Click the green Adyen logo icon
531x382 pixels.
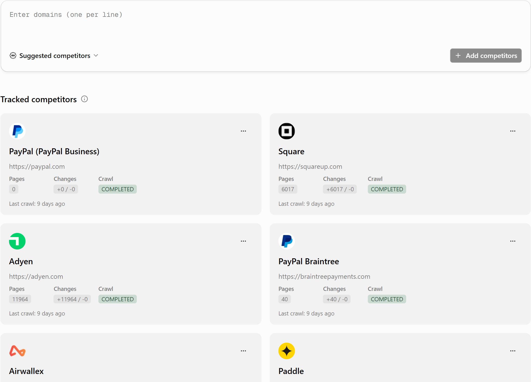click(17, 241)
